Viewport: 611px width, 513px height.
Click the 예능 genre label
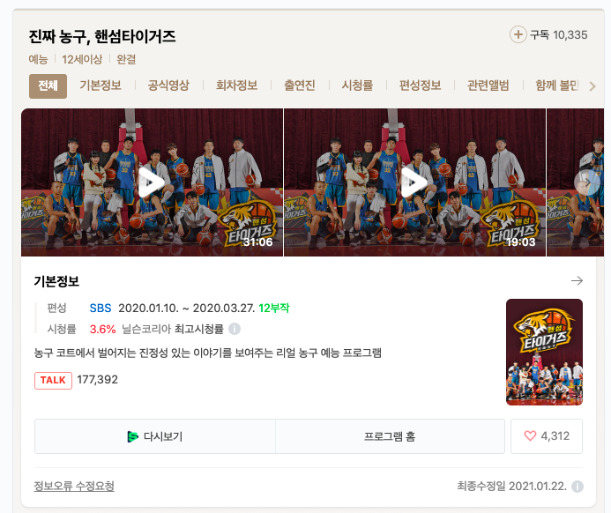[38, 59]
